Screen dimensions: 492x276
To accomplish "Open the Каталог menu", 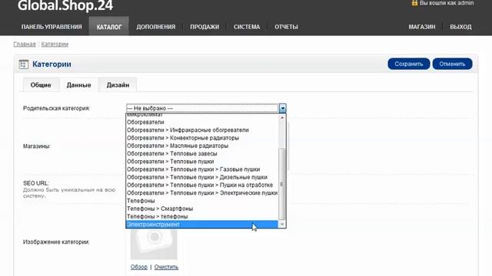I will click(x=109, y=27).
